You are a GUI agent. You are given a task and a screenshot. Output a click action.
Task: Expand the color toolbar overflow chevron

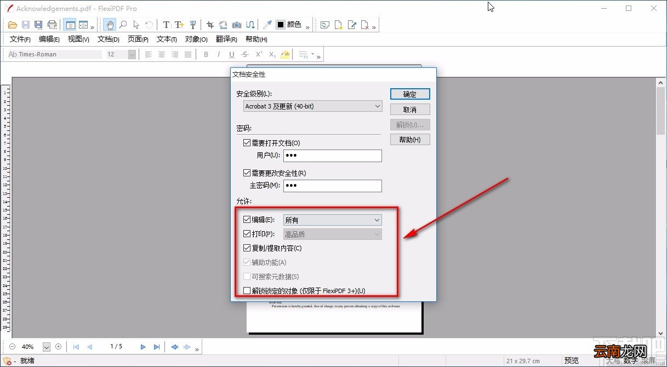coord(307,26)
